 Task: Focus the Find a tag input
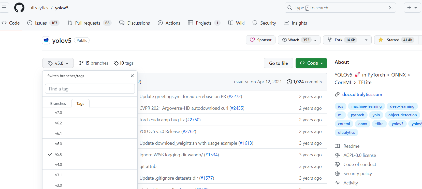coord(90,89)
